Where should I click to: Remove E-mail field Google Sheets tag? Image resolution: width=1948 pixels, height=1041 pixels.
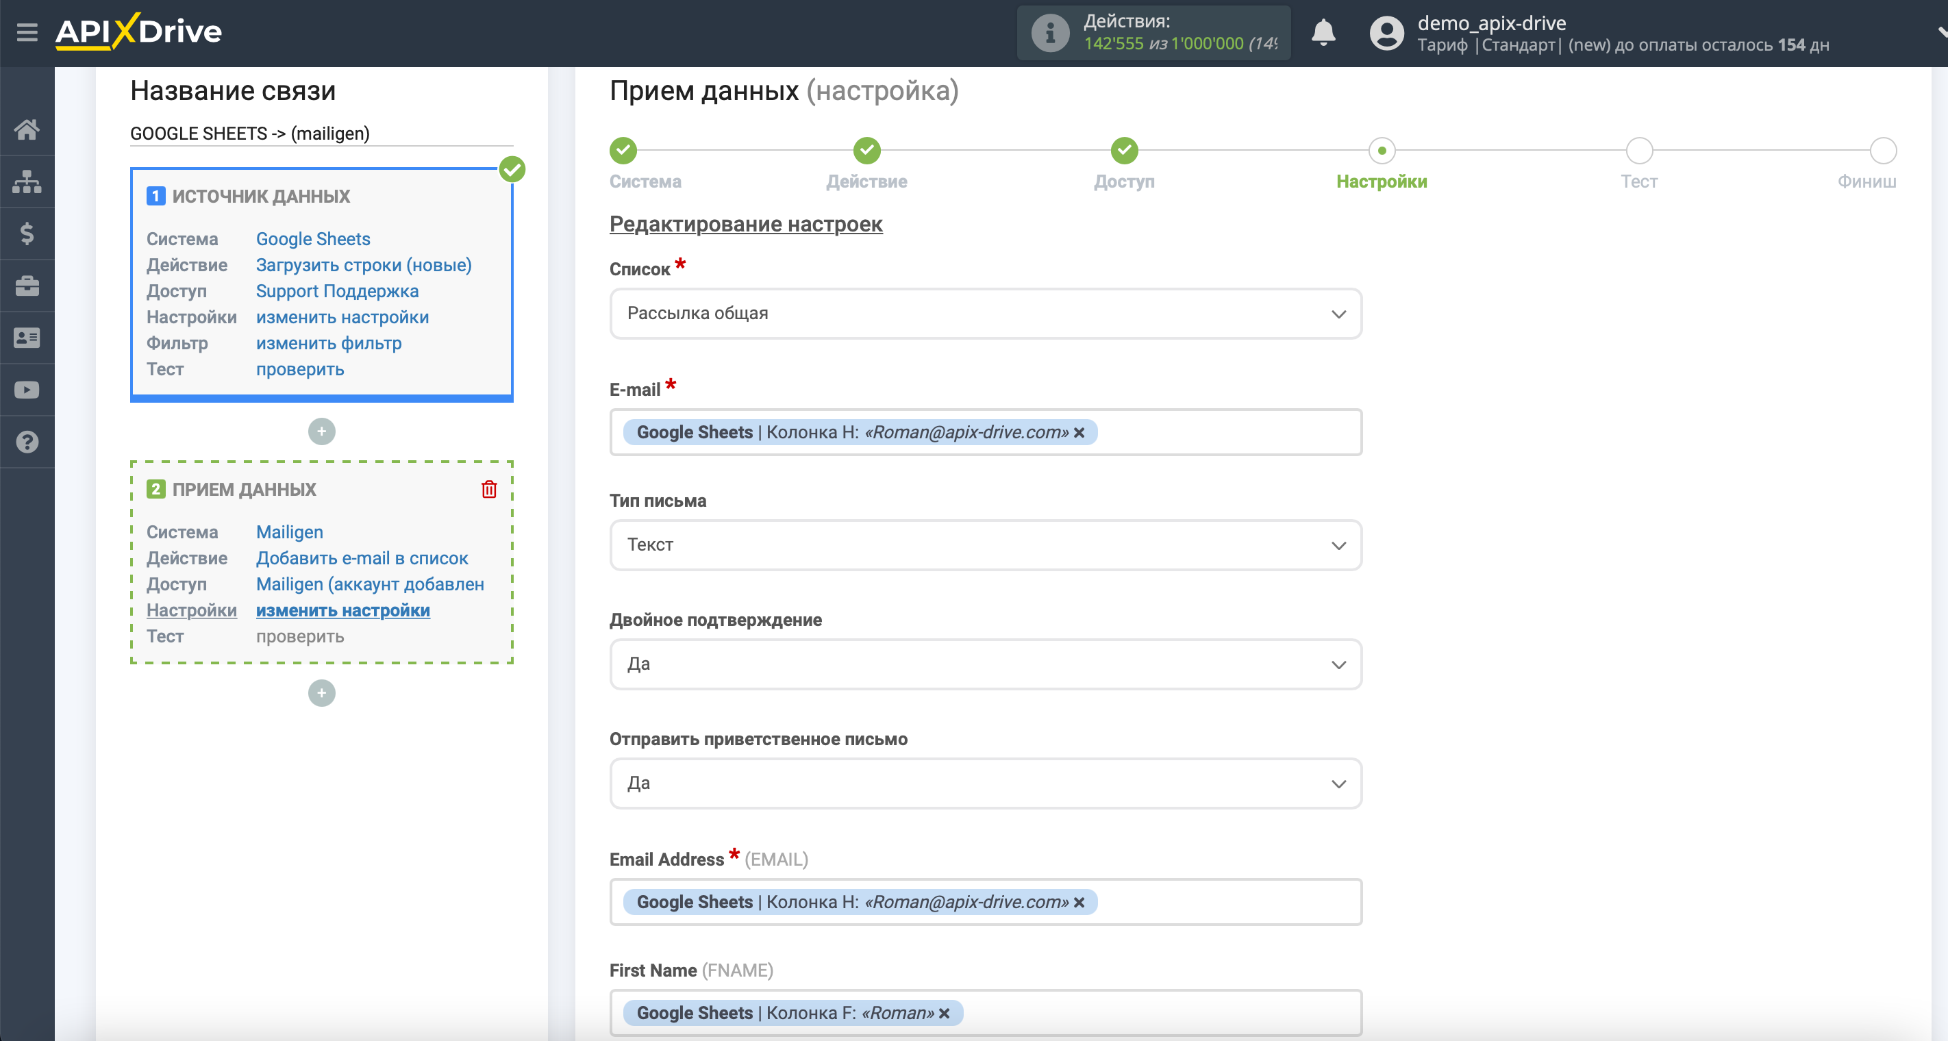(x=1079, y=432)
